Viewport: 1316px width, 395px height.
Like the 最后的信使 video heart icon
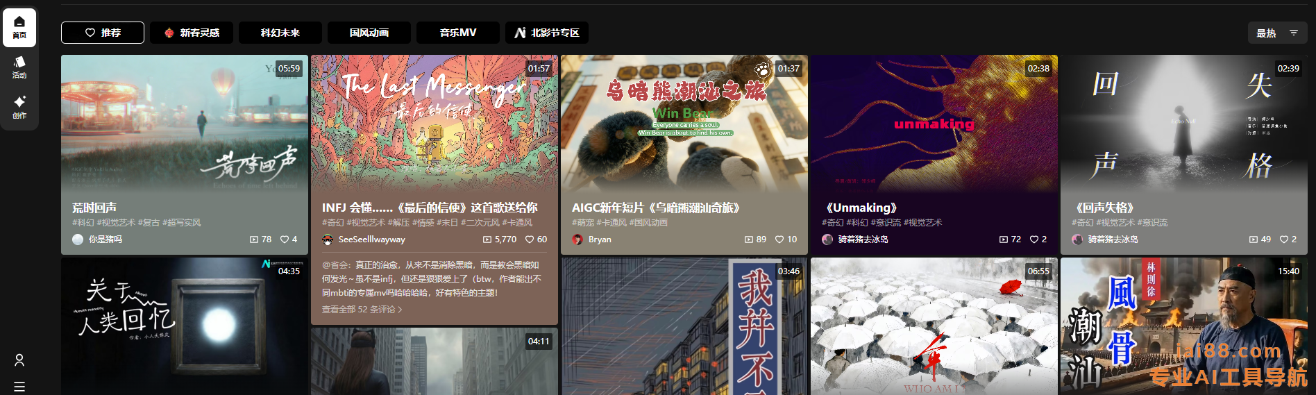(530, 239)
